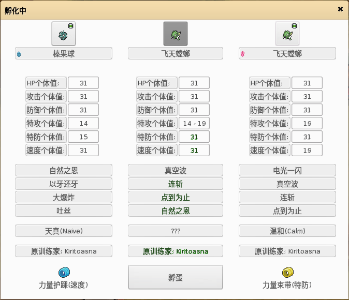Click the 力量护踝(速度) item label
Screen dimensions: 349x300
[64, 285]
